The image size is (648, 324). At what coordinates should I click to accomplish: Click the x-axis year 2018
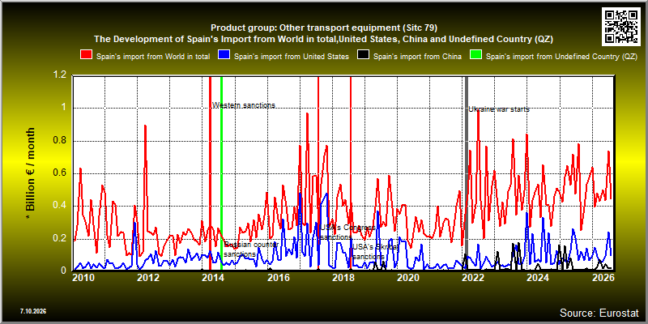point(342,278)
